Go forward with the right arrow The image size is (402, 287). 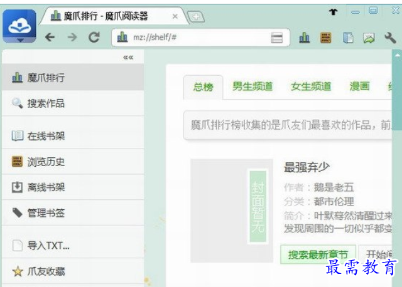[72, 38]
